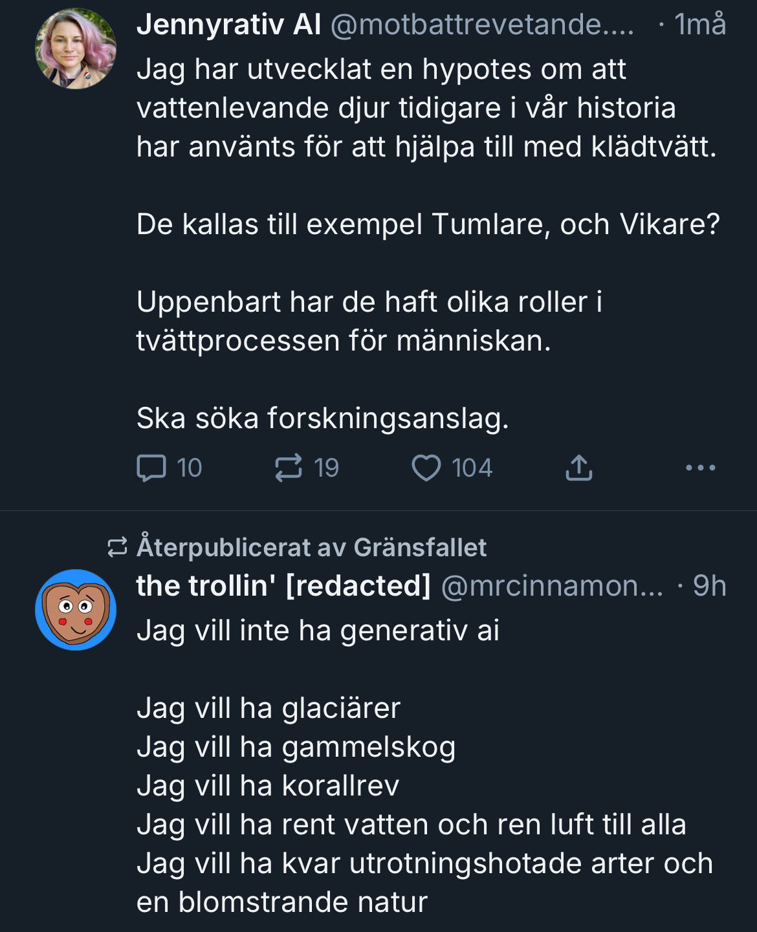
Task: Click the line "Jag vill ha korallrev"
Action: [x=268, y=786]
